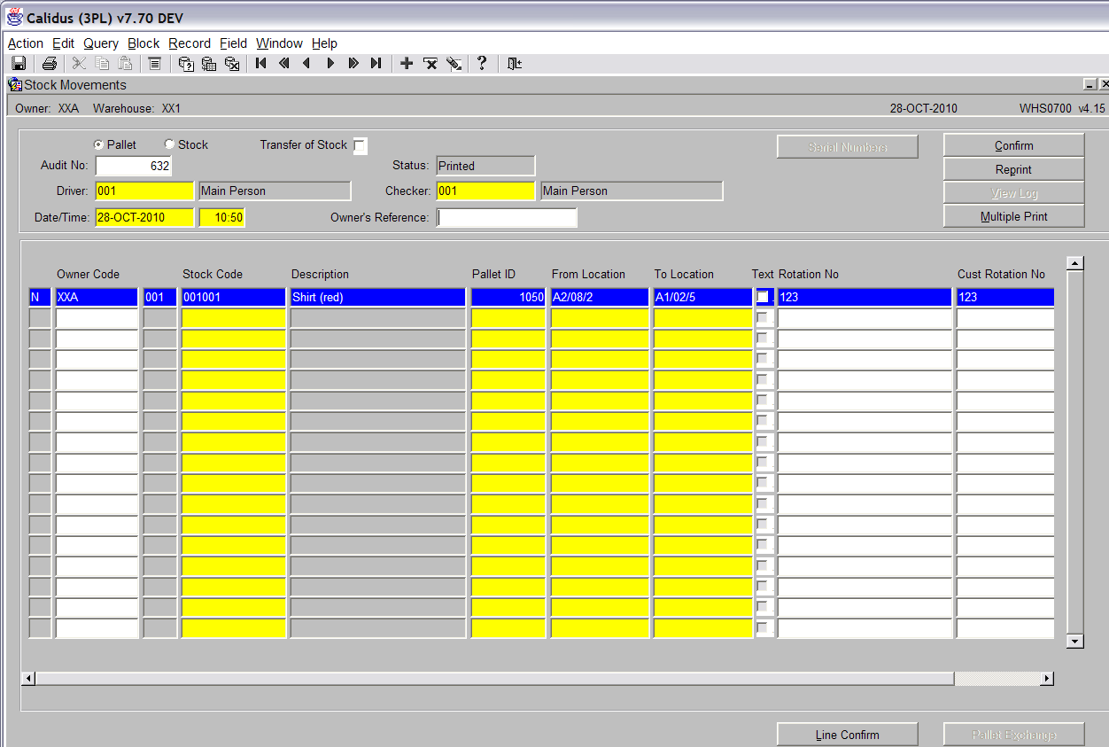Click the next block double-arrow icon
Viewport: 1109px width, 747px height.
pyautogui.click(x=353, y=63)
